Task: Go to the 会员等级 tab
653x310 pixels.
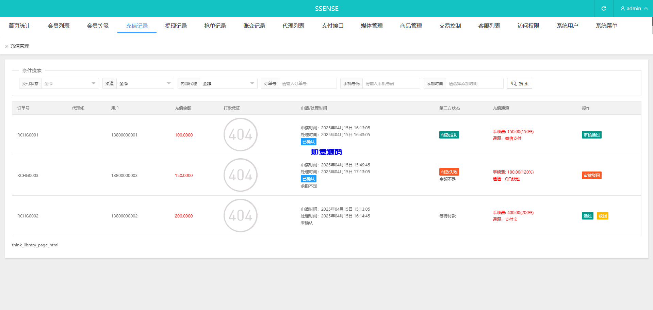Action: pos(98,26)
